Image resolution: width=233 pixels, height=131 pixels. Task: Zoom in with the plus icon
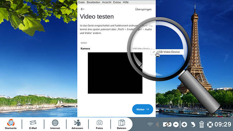coord(184,125)
